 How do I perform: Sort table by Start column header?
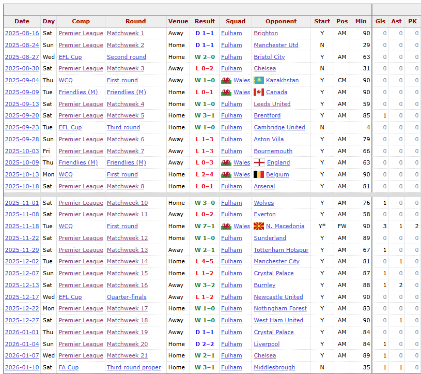(x=322, y=21)
